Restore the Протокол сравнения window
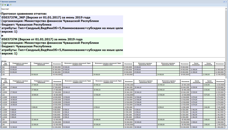 224,2
